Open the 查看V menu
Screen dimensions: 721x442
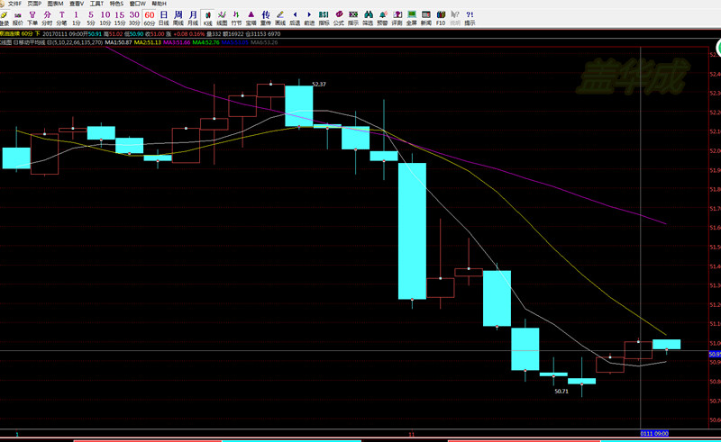(77, 4)
